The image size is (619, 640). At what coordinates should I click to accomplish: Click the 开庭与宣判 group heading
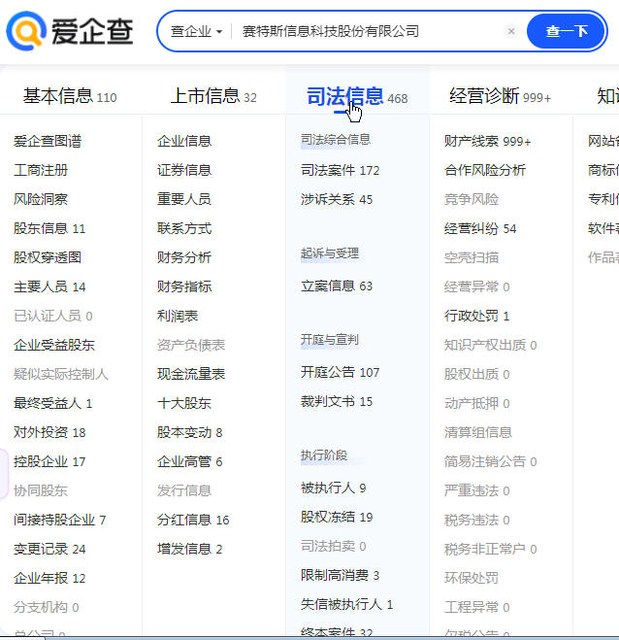pyautogui.click(x=330, y=340)
